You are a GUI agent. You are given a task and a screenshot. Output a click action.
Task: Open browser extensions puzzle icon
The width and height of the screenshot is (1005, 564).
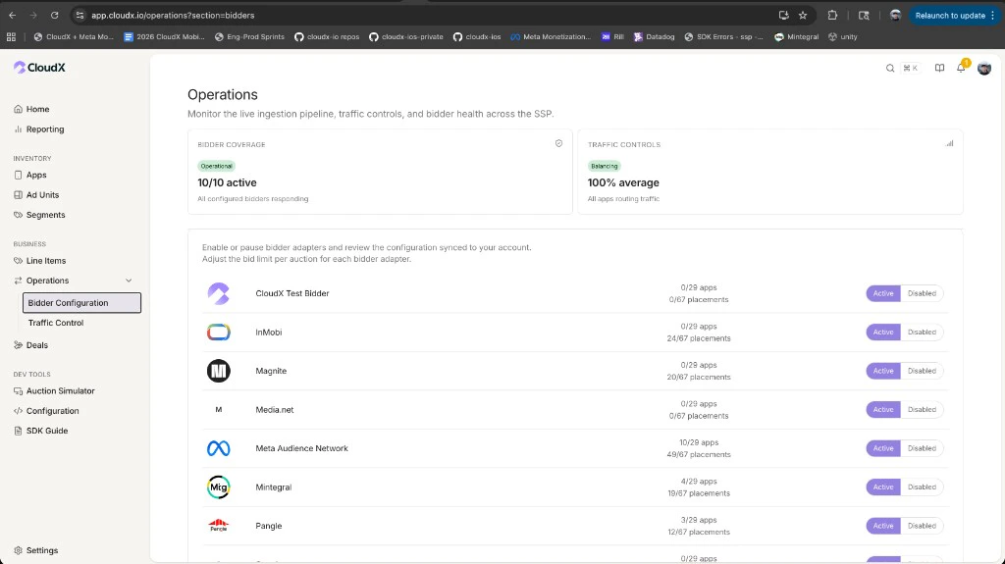pos(832,16)
